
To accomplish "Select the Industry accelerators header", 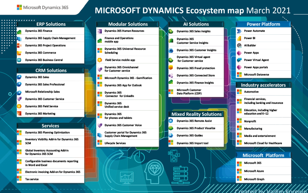I will click(x=264, y=85).
